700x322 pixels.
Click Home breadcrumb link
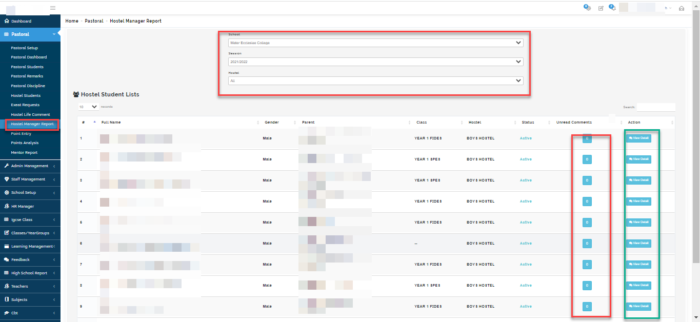[x=72, y=21]
